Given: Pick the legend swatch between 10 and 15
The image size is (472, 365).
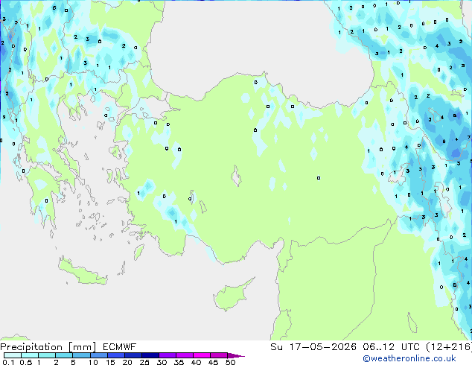Looking at the screenshot, I should 98,355.
